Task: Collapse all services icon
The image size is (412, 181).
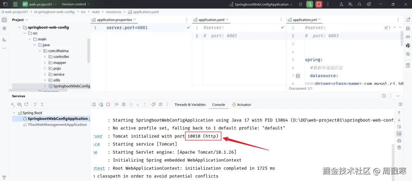Action: point(42,104)
